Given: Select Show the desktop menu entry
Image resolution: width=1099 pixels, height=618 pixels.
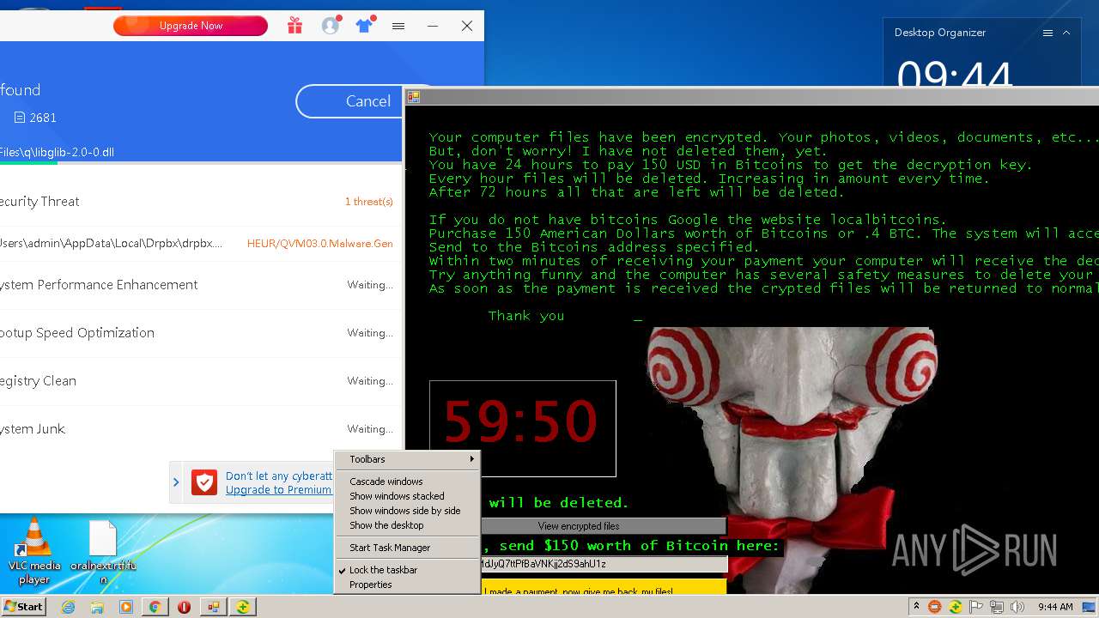Looking at the screenshot, I should pyautogui.click(x=407, y=525).
